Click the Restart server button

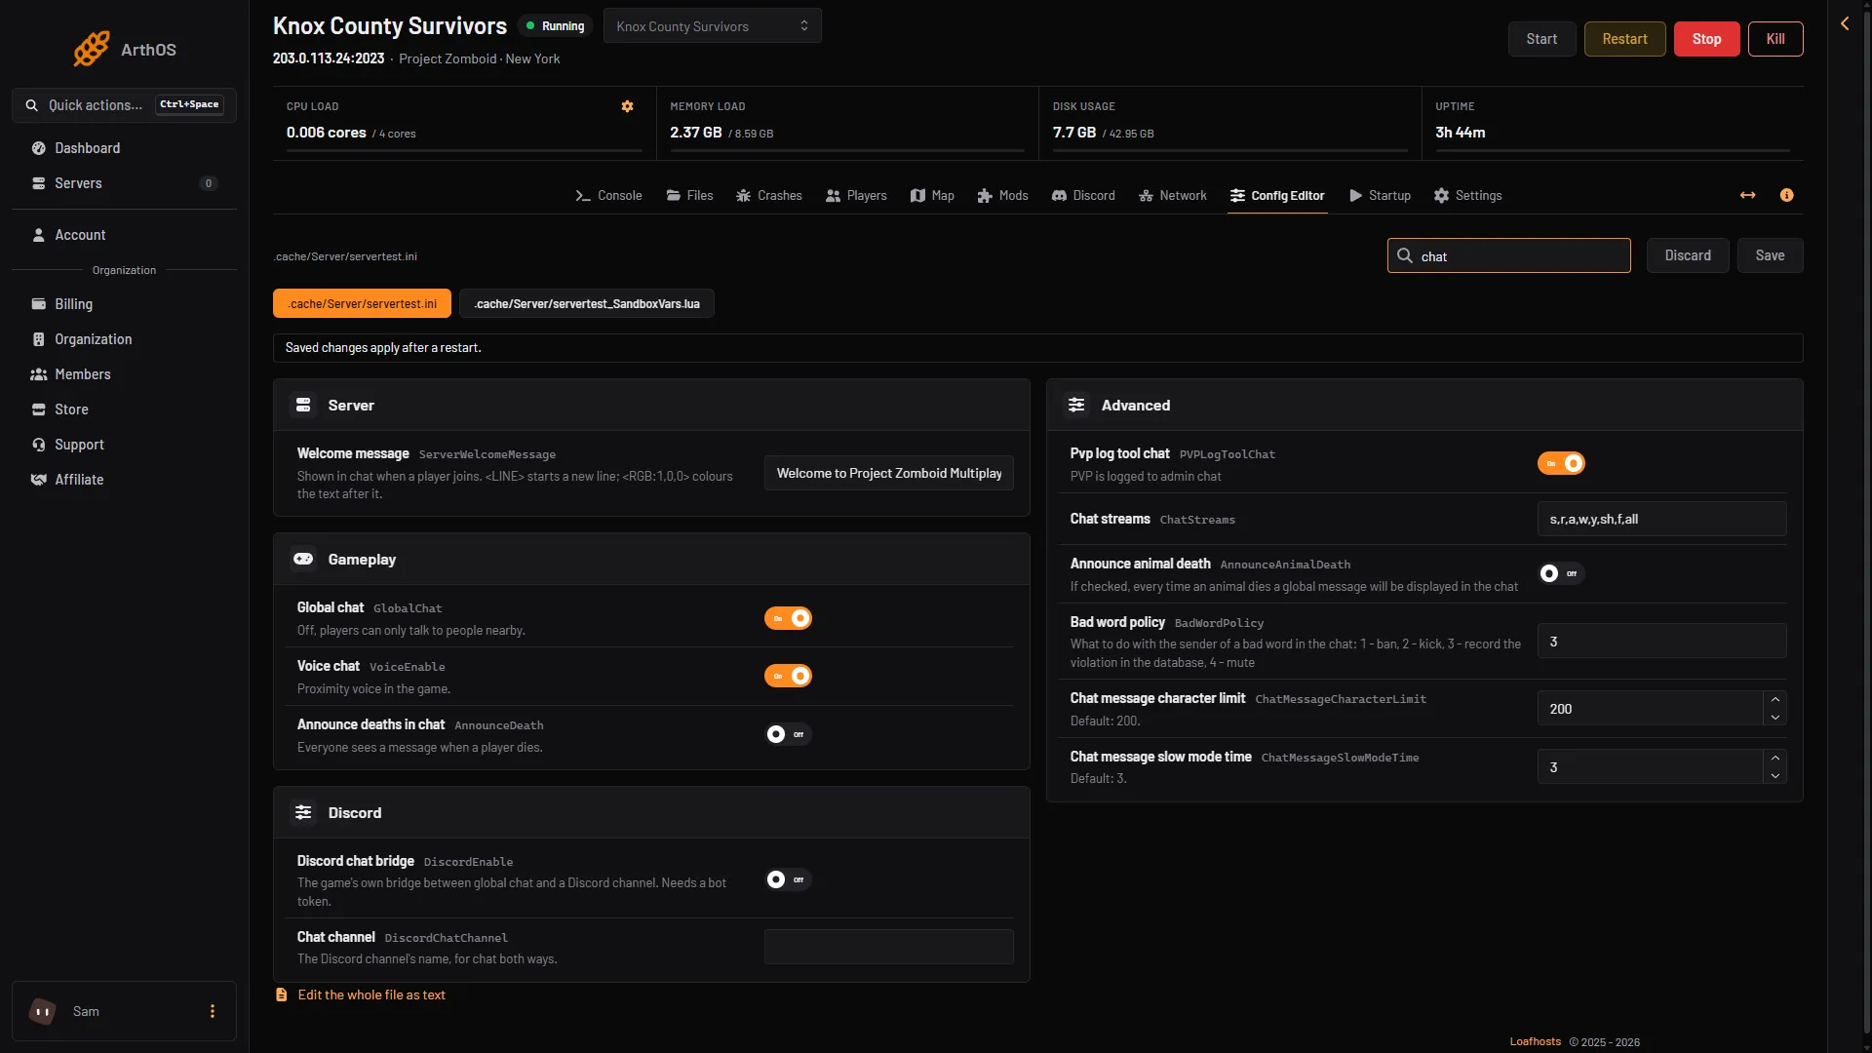1624,39
